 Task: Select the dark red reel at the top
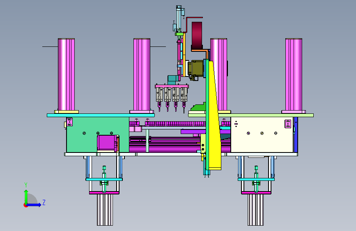click(x=197, y=36)
